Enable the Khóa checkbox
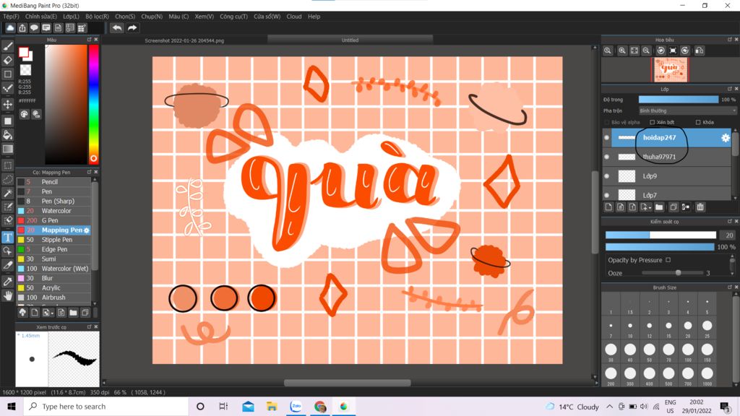Viewport: 740px width, 416px height. tap(698, 122)
